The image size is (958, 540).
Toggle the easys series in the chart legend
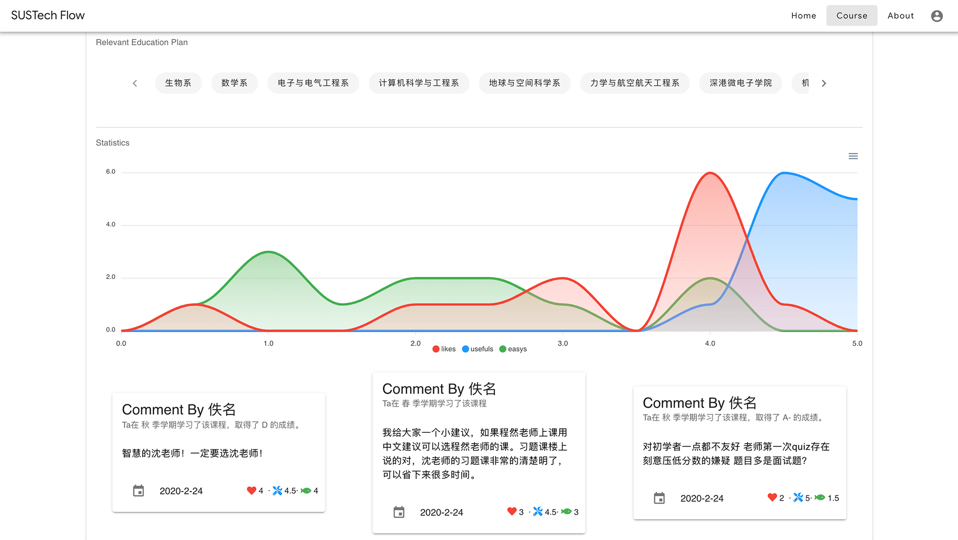[513, 349]
